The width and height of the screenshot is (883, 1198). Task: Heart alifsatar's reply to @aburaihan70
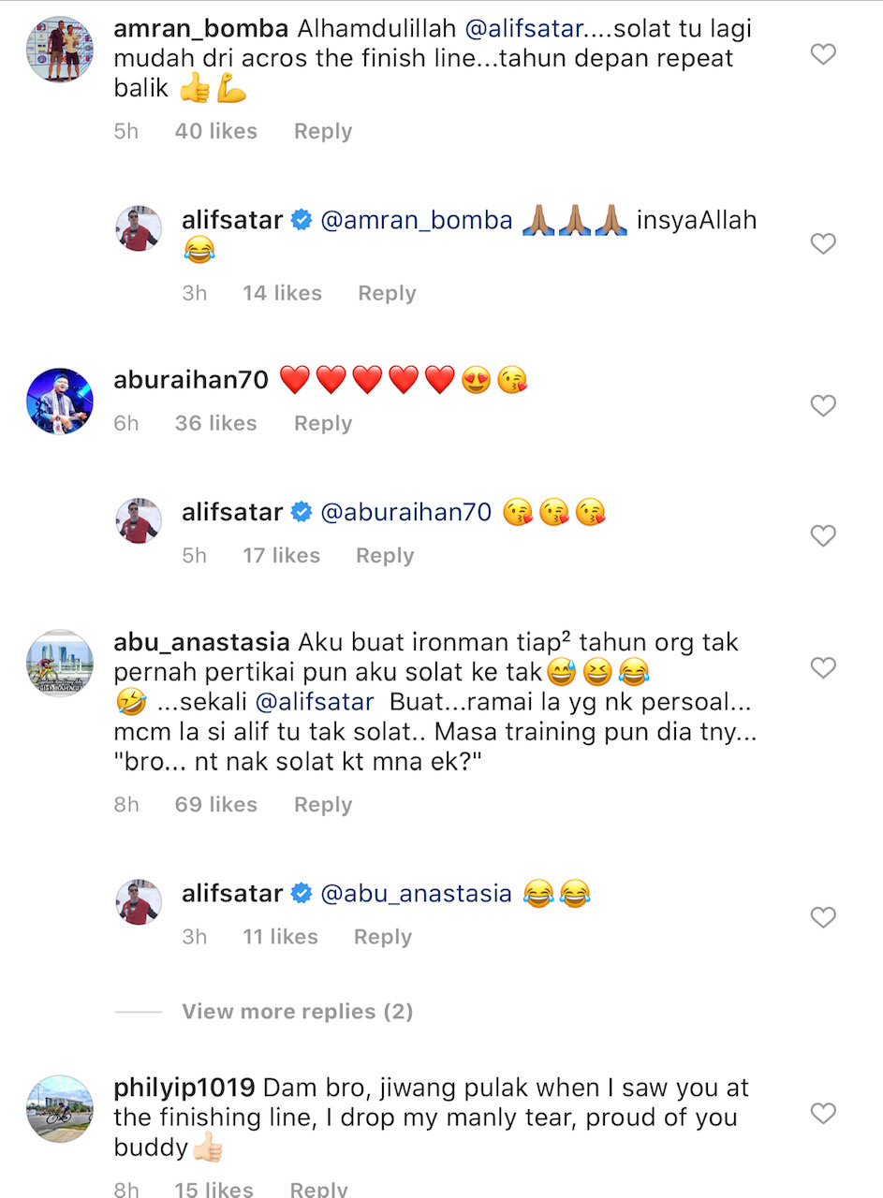[822, 536]
